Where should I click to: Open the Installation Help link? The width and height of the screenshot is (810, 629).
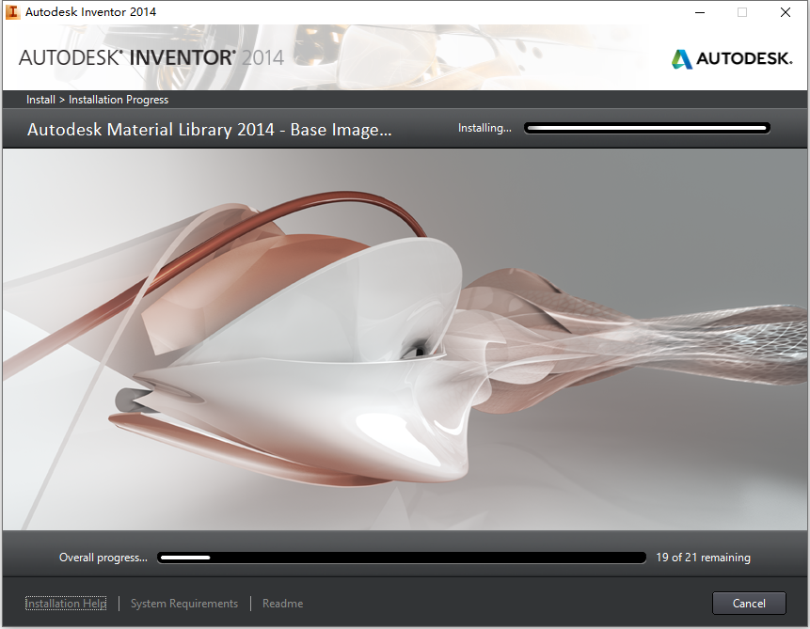[x=66, y=604]
